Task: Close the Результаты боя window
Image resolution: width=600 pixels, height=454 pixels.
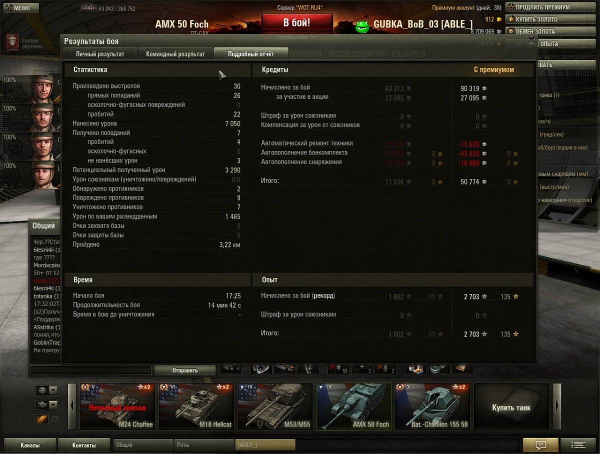Action: (x=531, y=39)
